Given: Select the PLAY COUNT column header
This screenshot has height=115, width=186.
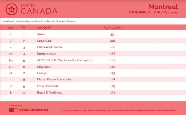Looking at the screenshot, I should (113, 27).
